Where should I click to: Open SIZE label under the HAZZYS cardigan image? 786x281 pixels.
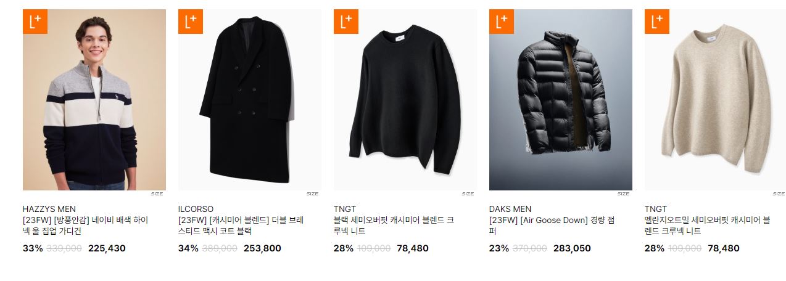pyautogui.click(x=157, y=193)
